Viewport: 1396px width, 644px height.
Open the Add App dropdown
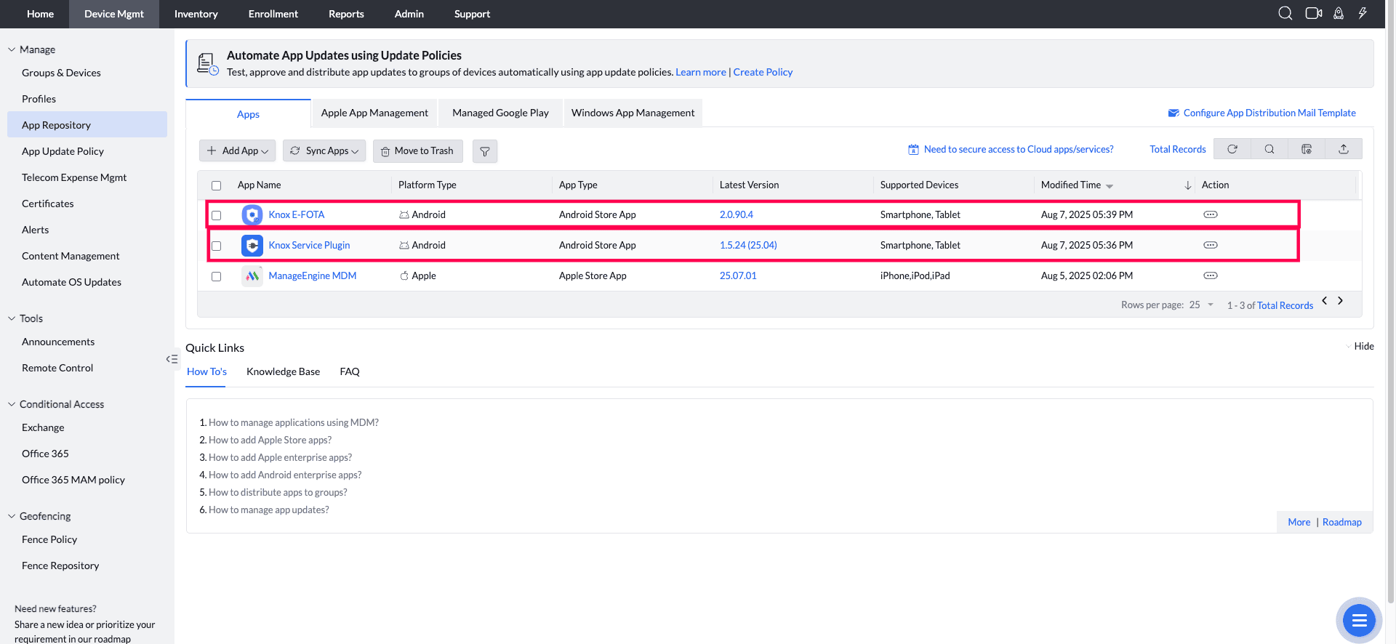point(237,151)
